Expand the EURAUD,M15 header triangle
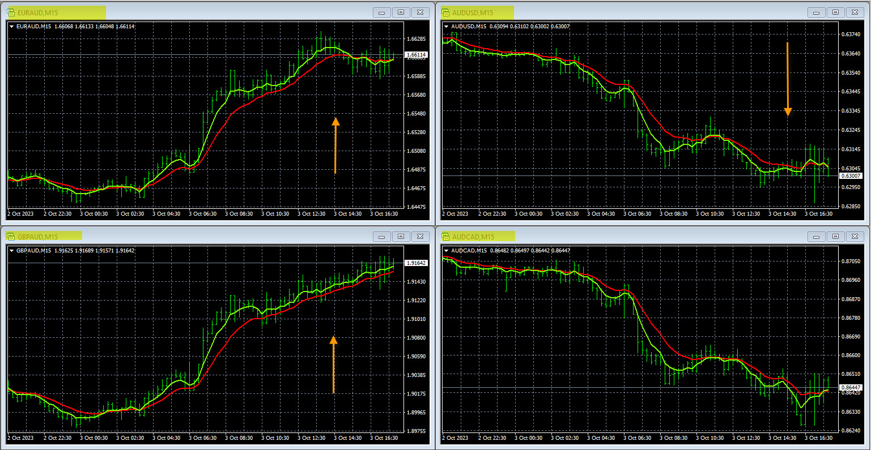The image size is (871, 450). pos(12,26)
